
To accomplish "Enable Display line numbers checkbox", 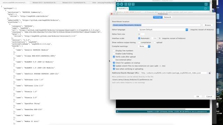I will tap(114, 51).
